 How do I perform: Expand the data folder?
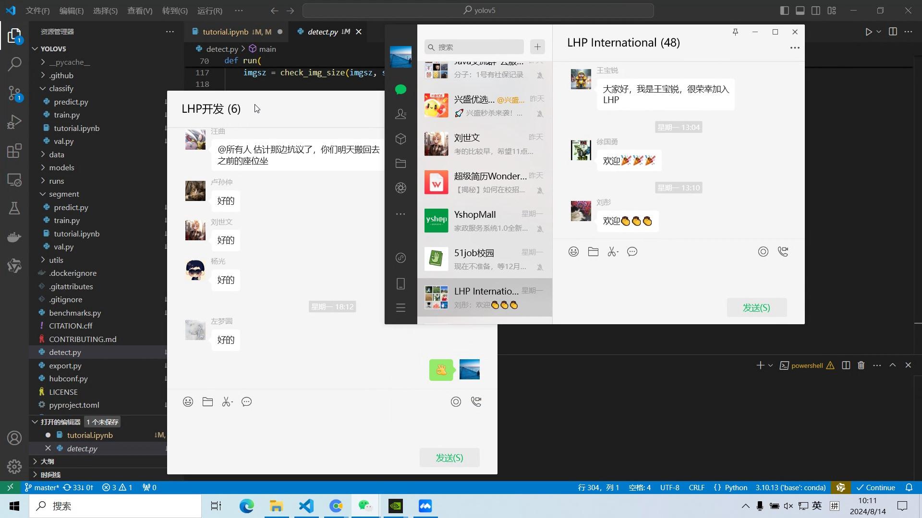(43, 154)
